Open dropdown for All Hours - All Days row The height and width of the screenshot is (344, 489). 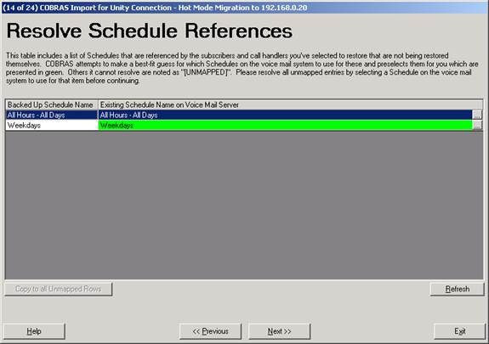[x=477, y=115]
